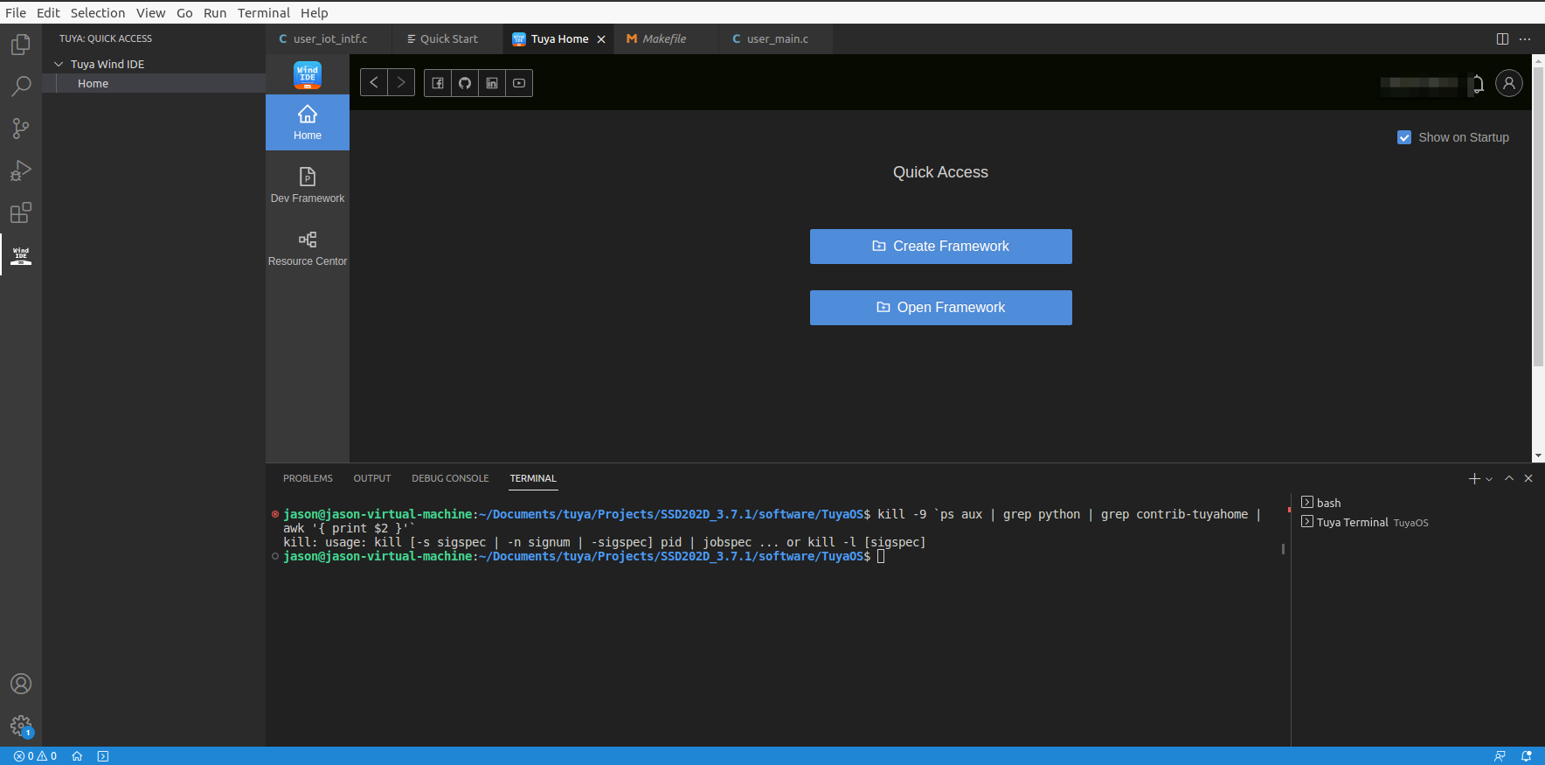Go to Home in Tuya sidebar

click(308, 122)
